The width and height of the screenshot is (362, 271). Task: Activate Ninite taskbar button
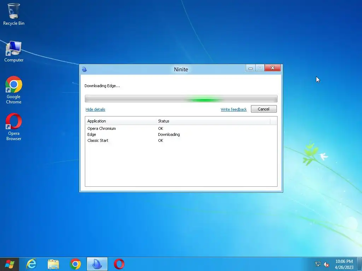[x=97, y=264]
